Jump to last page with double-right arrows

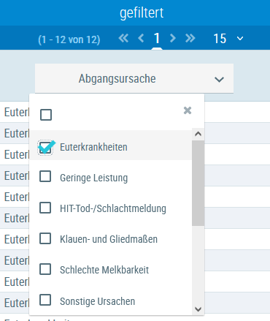tap(190, 38)
